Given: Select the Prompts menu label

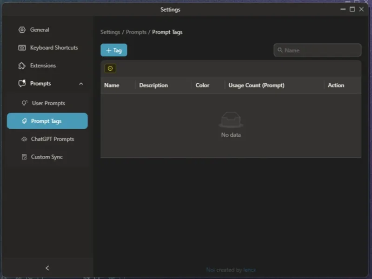Looking at the screenshot, I should click(40, 84).
